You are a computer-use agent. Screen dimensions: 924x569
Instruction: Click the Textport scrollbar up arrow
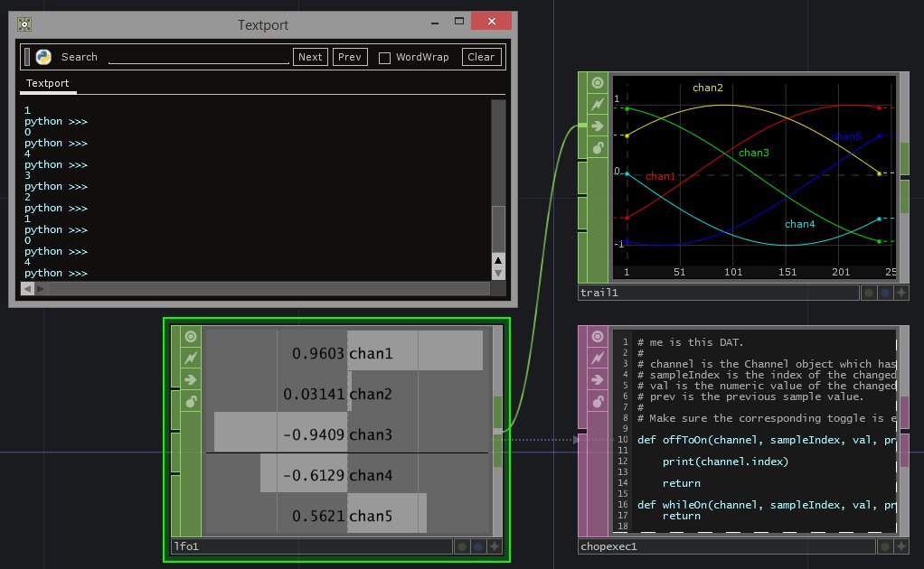(x=497, y=260)
